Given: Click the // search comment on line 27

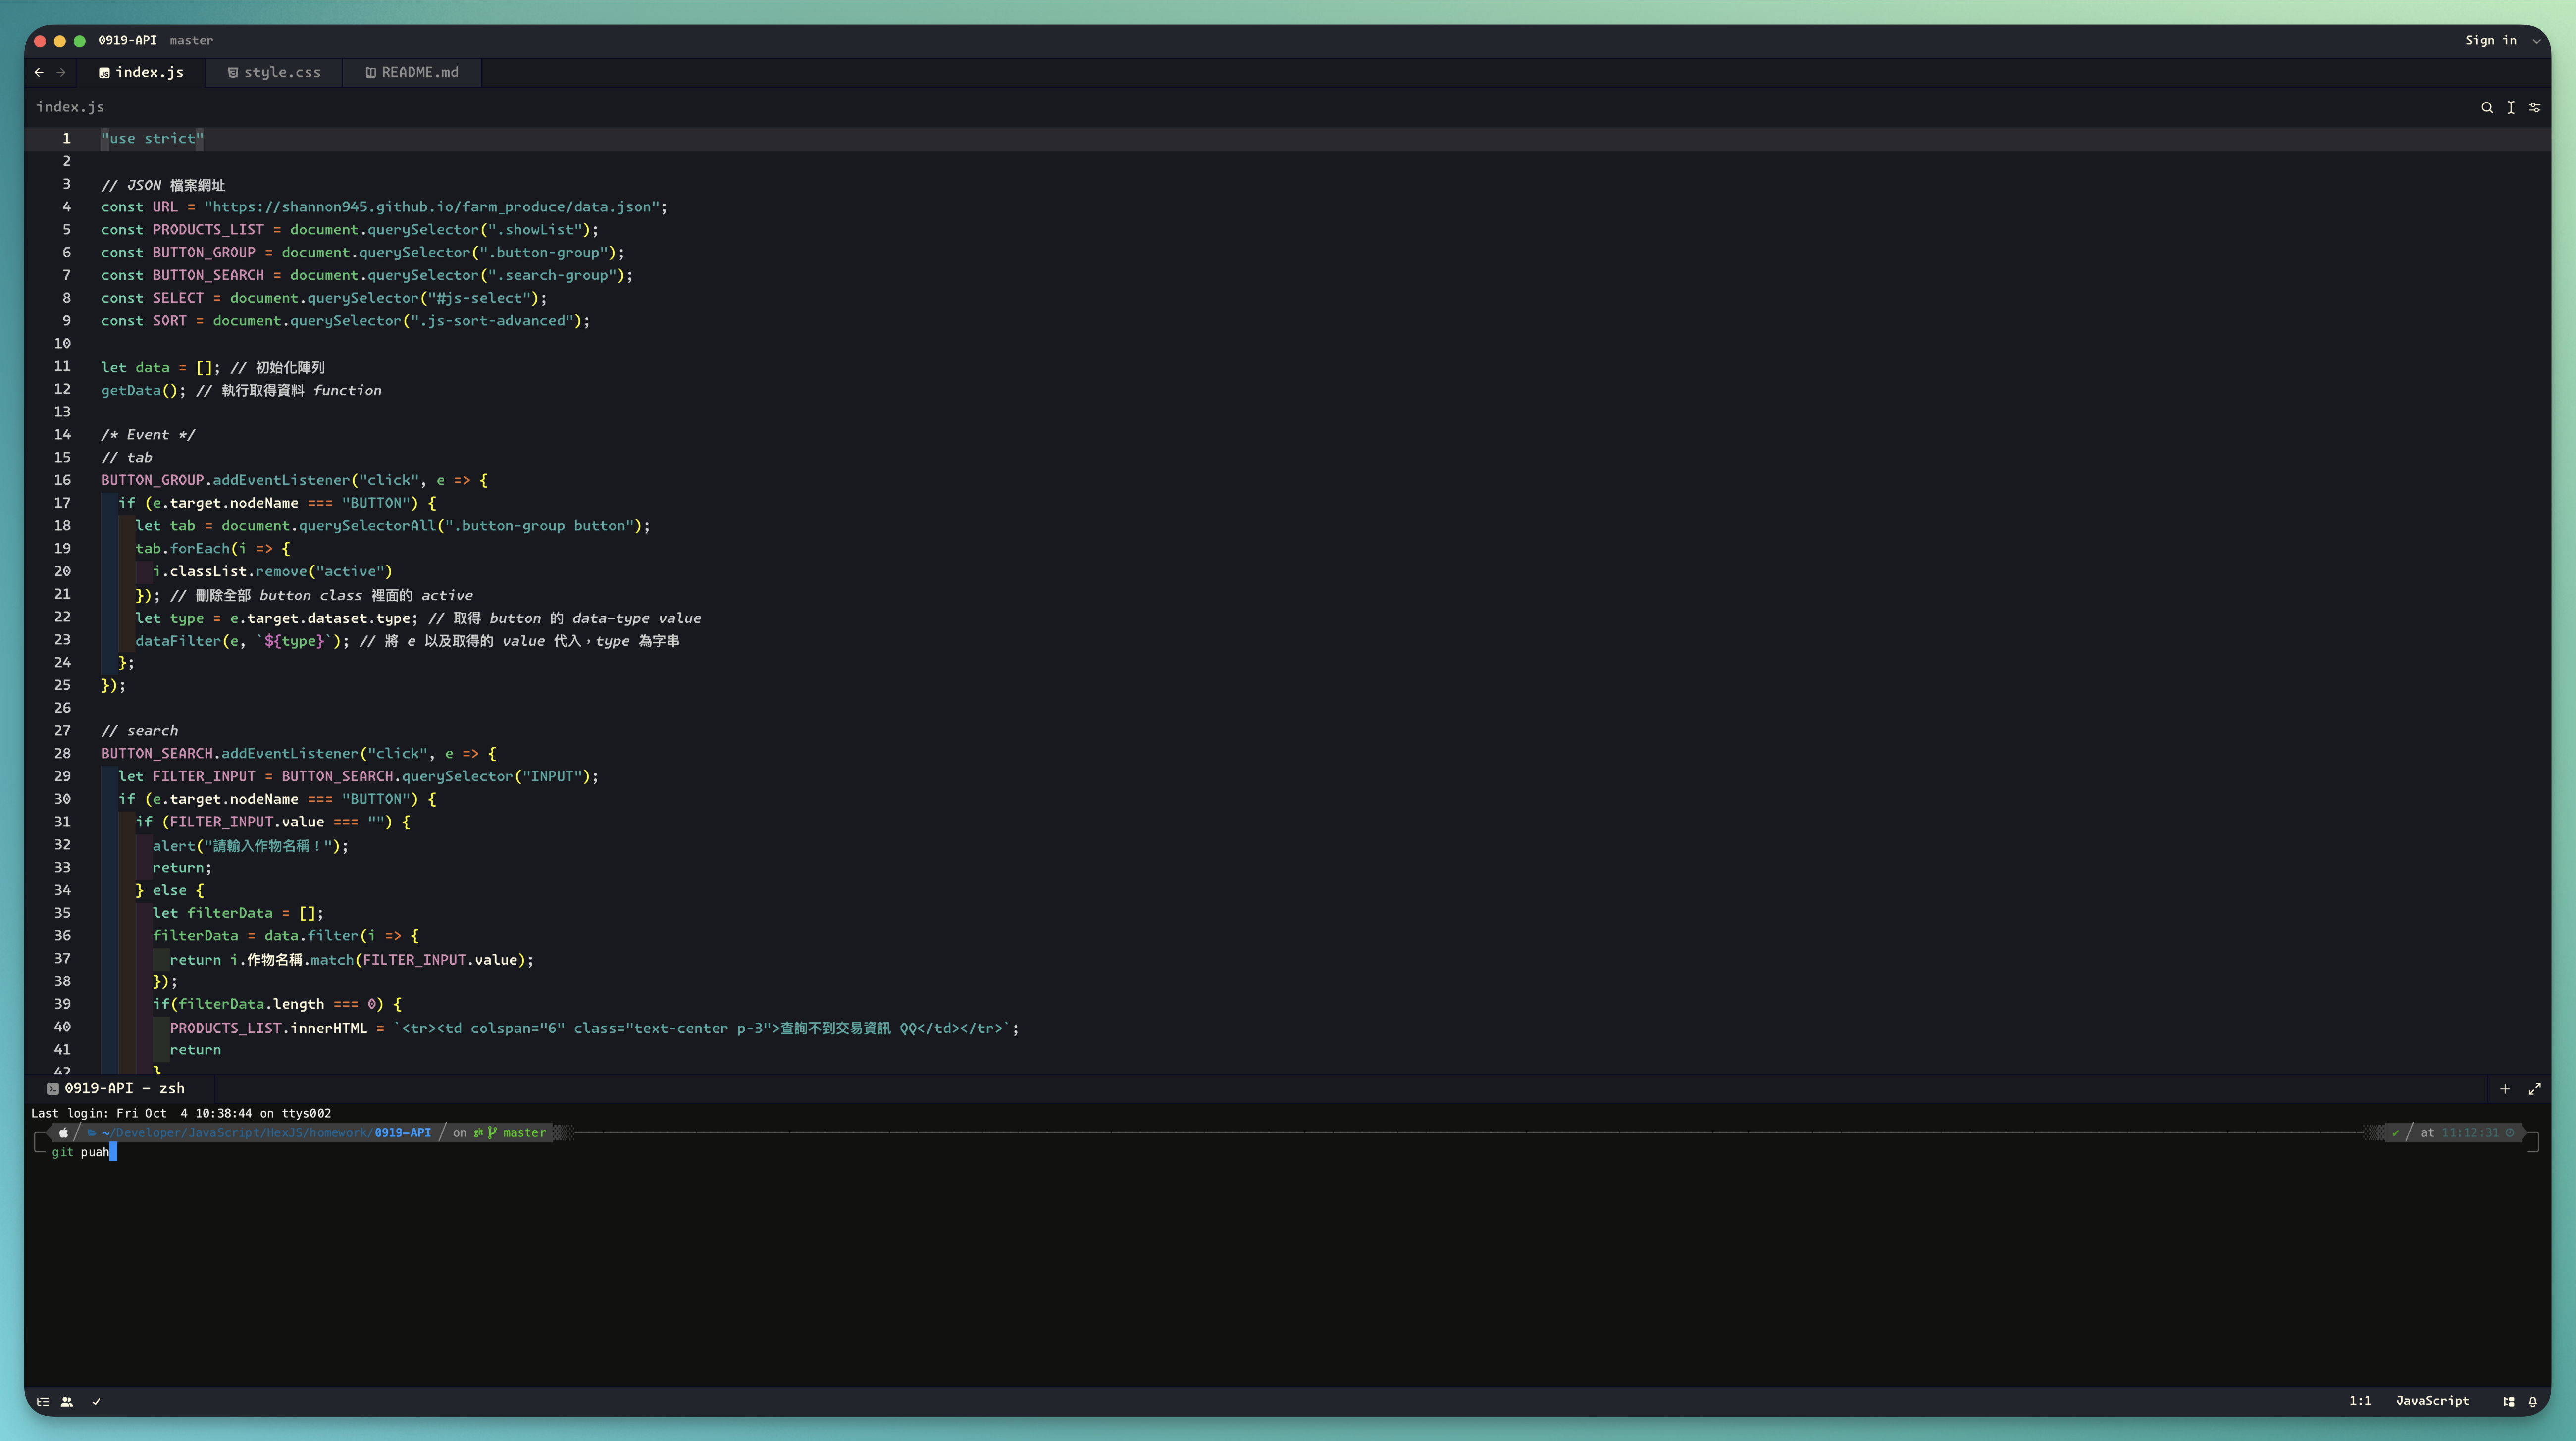Looking at the screenshot, I should tap(139, 731).
